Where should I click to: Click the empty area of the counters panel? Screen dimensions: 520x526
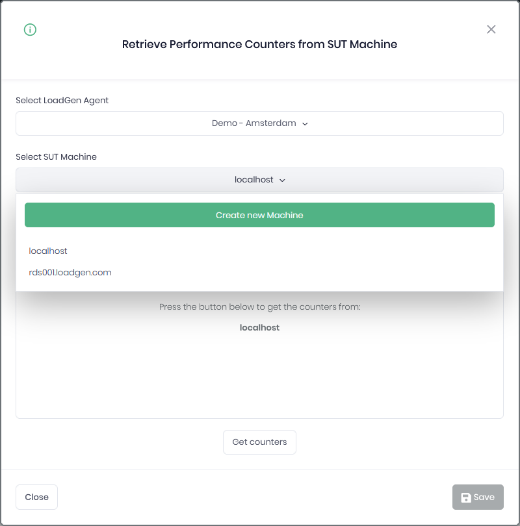259,380
